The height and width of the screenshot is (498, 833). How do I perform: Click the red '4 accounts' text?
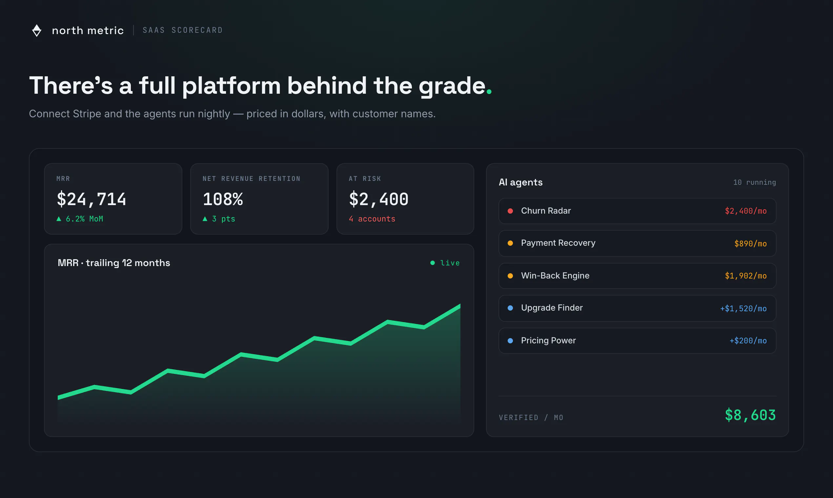[372, 219]
